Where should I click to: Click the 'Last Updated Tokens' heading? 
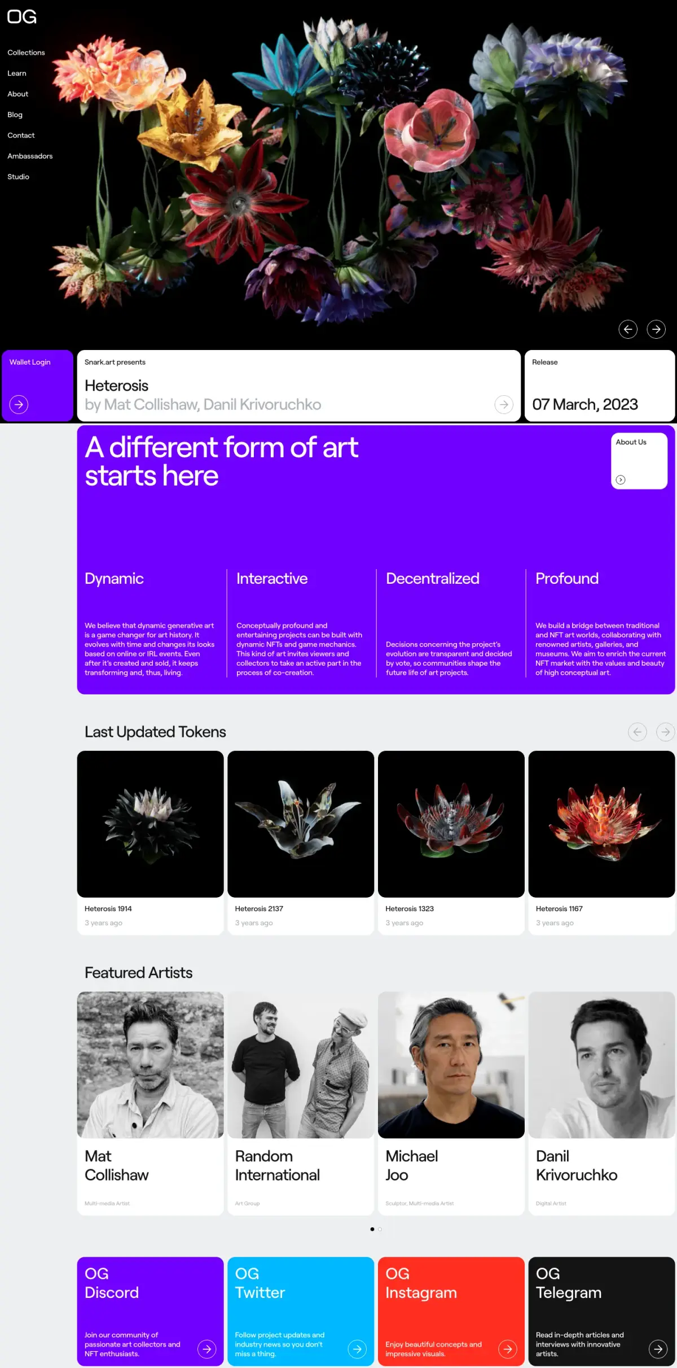point(155,732)
